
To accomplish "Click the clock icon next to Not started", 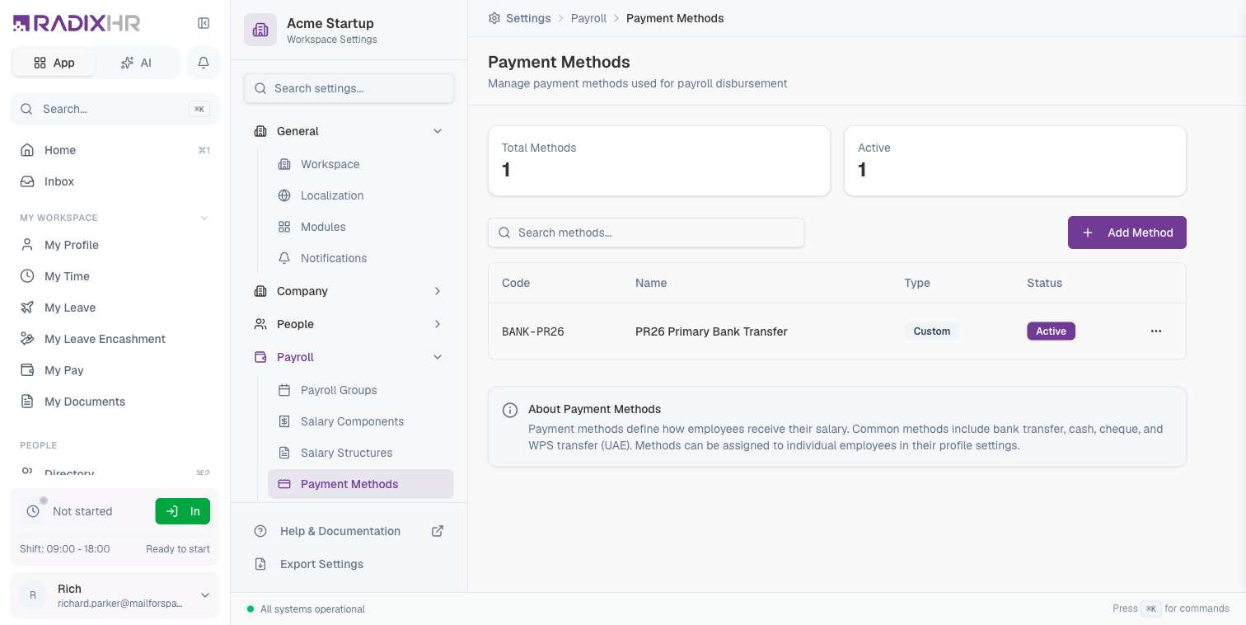I will pyautogui.click(x=33, y=511).
